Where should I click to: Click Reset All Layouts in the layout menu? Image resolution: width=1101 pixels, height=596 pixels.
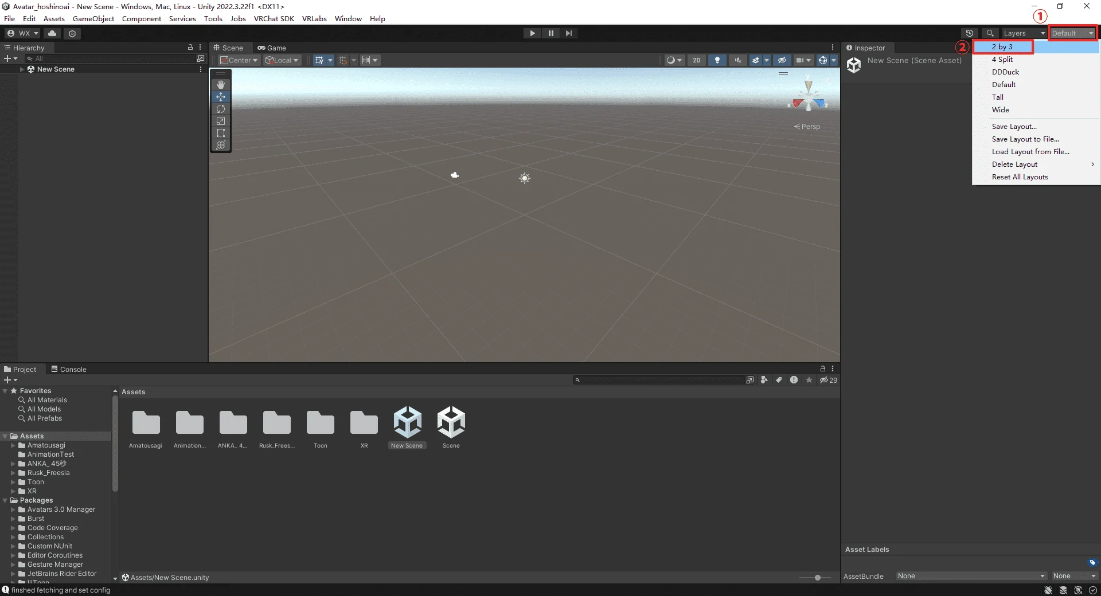coord(1021,177)
